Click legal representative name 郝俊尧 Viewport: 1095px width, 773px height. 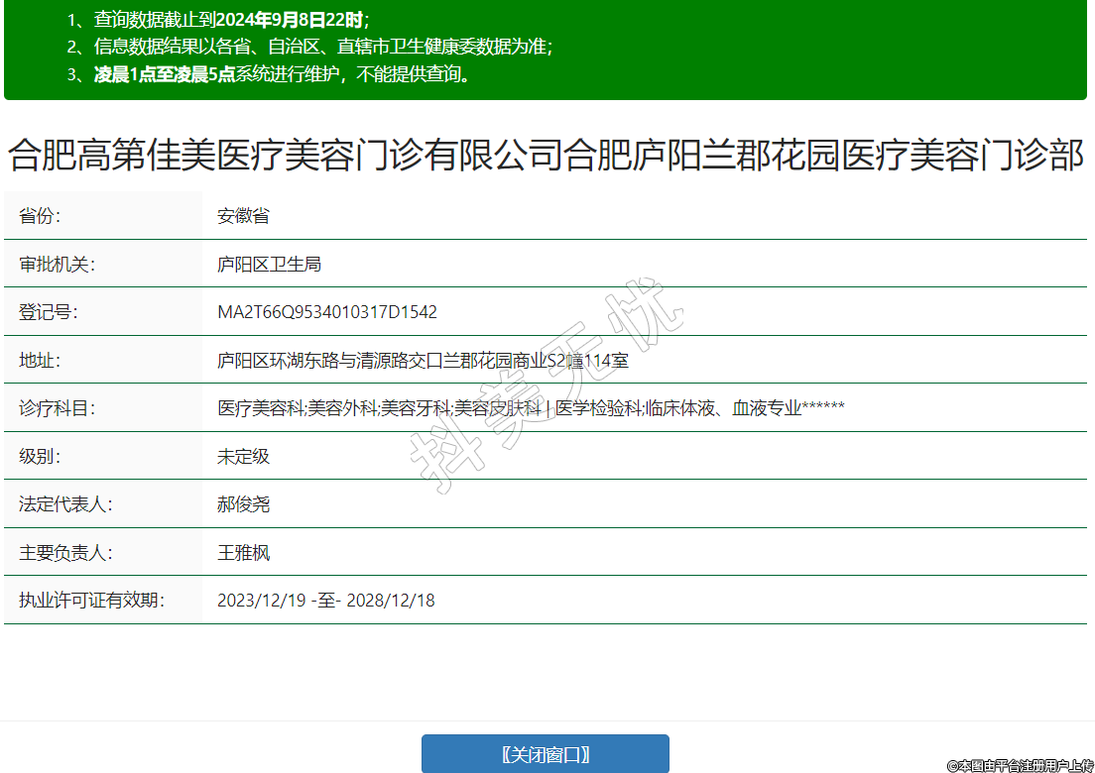click(243, 504)
